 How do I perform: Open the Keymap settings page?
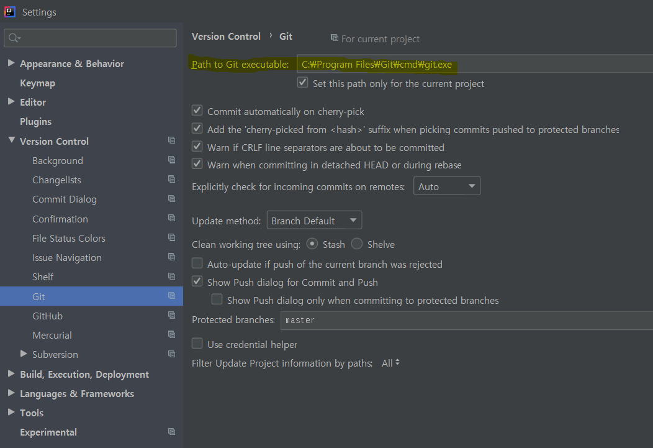point(37,83)
